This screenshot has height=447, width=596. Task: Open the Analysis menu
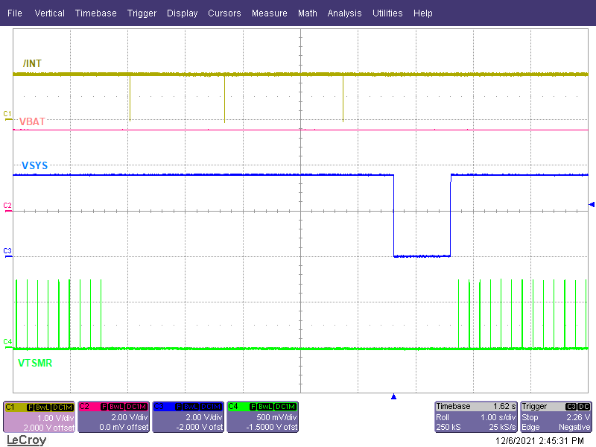tap(344, 13)
